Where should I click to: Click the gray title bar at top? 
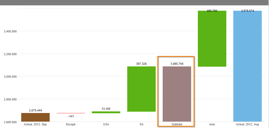(x=134, y=3)
